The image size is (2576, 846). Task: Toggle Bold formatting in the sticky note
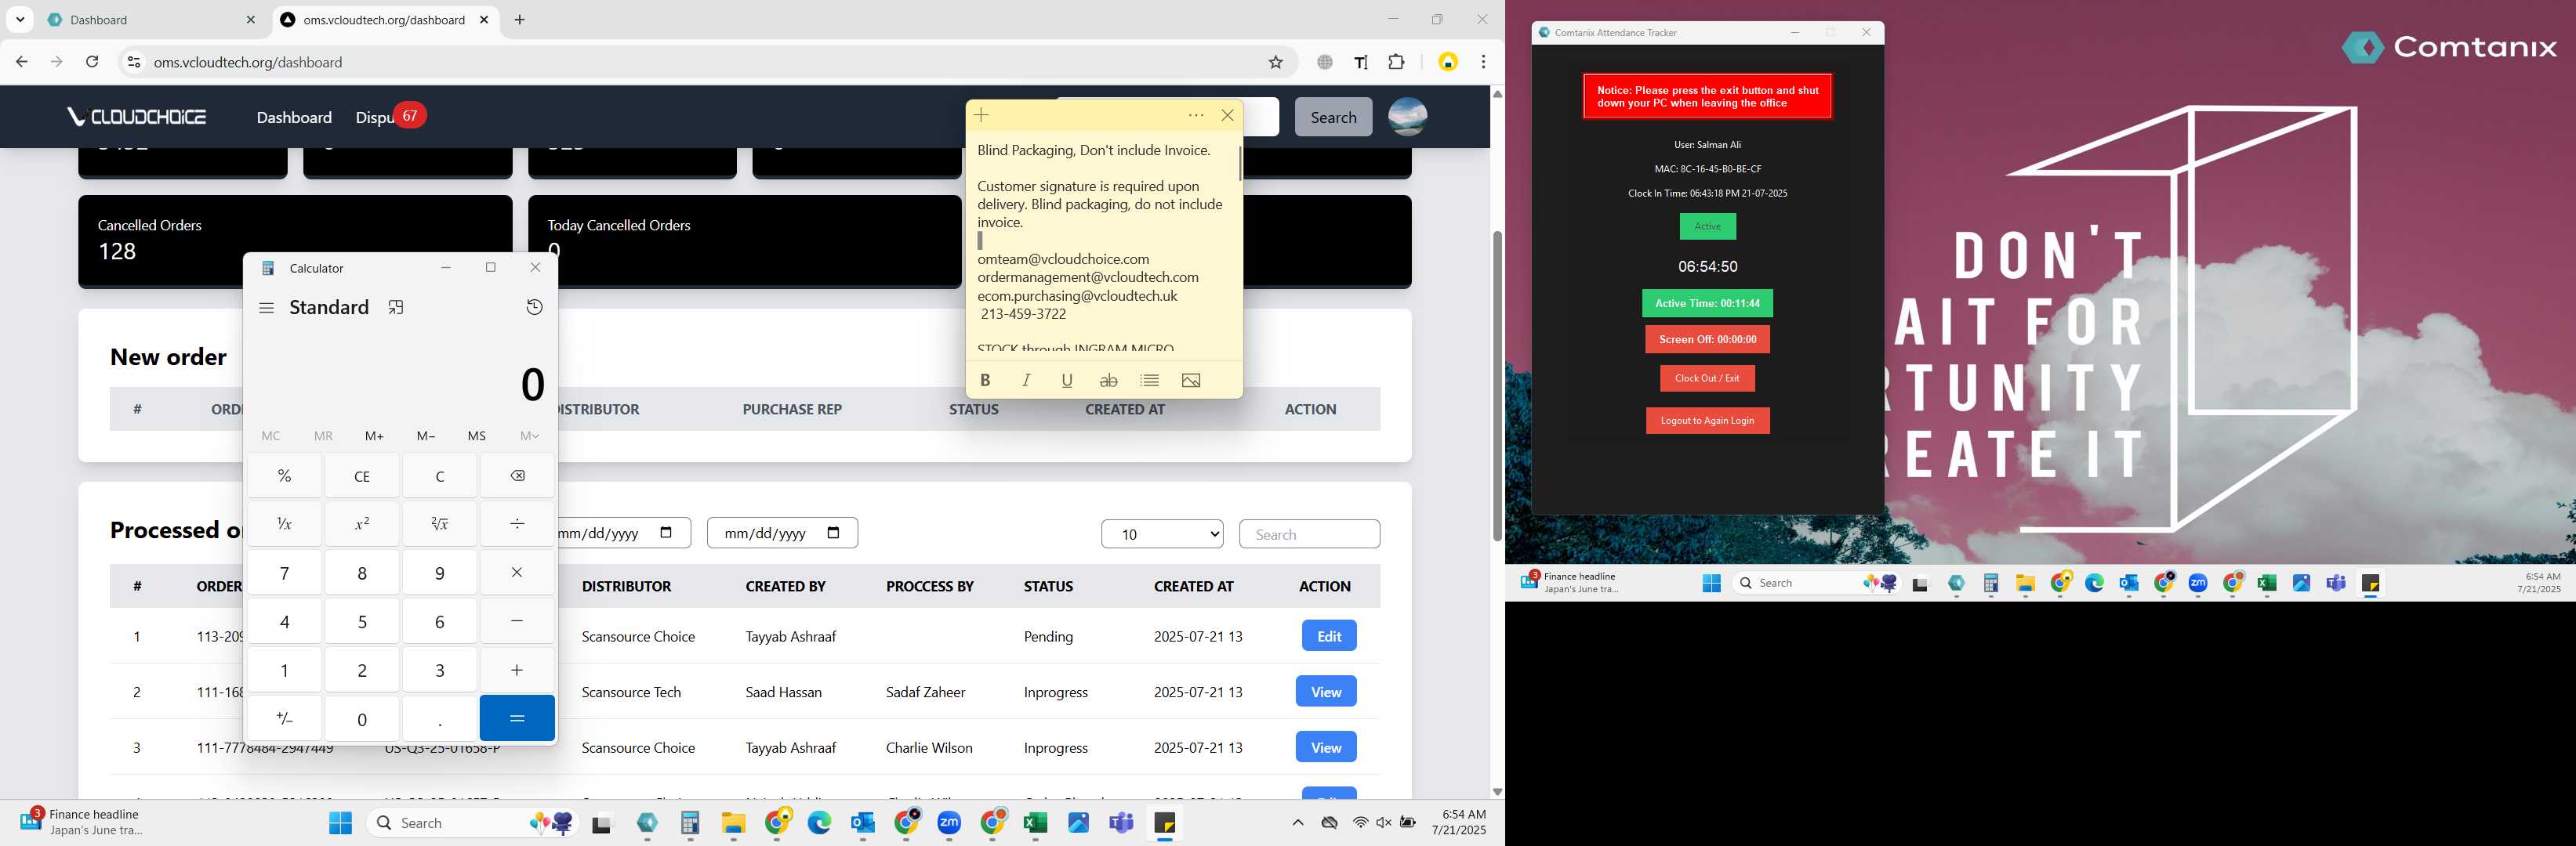[985, 381]
